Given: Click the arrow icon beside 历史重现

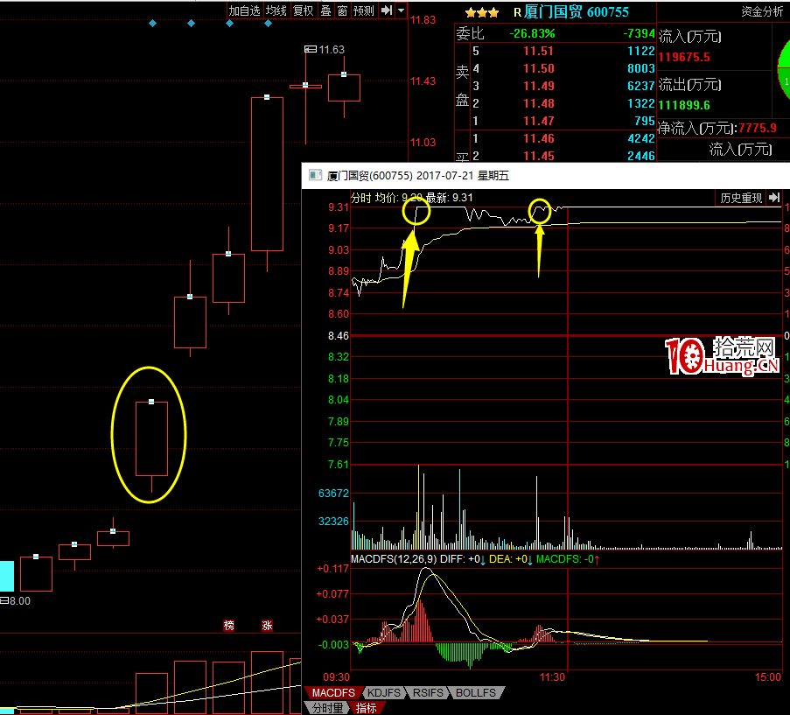Looking at the screenshot, I should click(774, 198).
